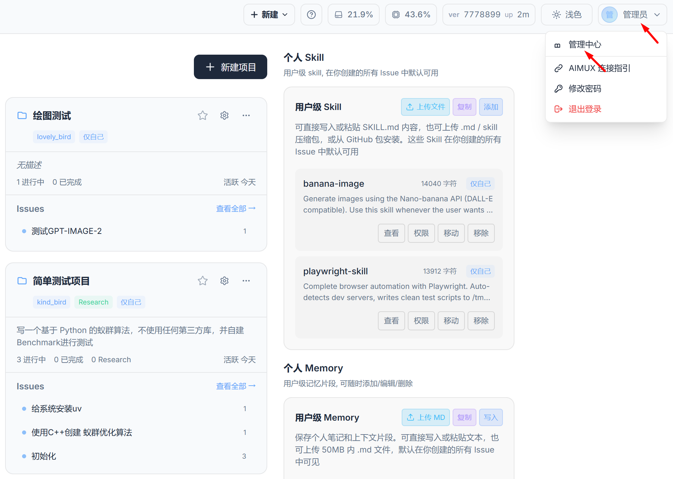Screen dimensions: 673x479
Task: Open more options menu for 简单测试项目
Action: click(x=246, y=281)
